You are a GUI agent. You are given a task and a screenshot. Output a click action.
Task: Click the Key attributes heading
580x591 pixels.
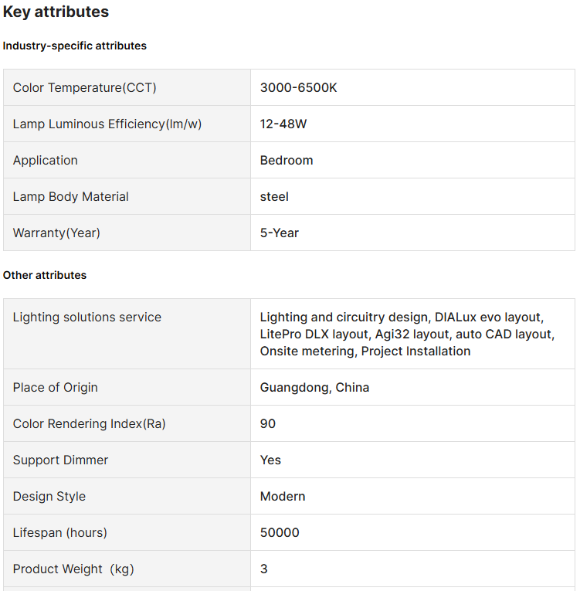pos(56,12)
